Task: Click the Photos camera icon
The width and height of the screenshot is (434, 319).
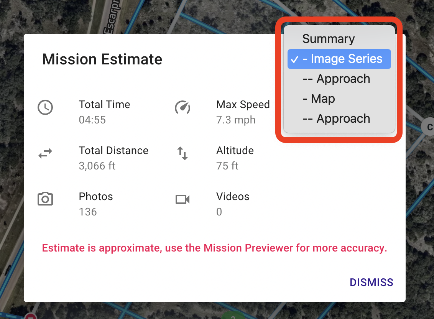Action: pos(45,199)
